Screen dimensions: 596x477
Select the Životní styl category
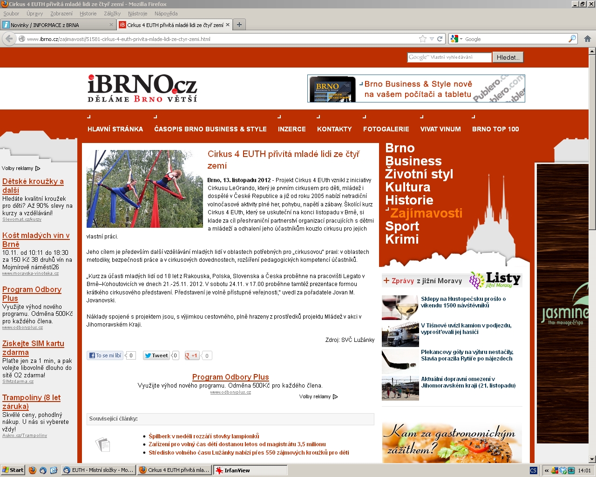click(x=419, y=174)
